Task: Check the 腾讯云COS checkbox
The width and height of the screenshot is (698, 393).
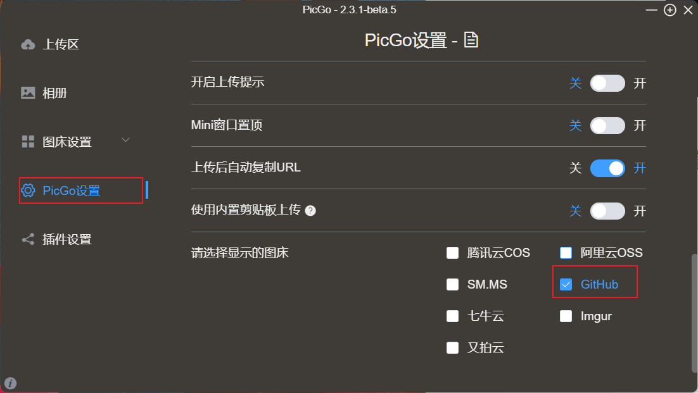Action: pos(452,253)
